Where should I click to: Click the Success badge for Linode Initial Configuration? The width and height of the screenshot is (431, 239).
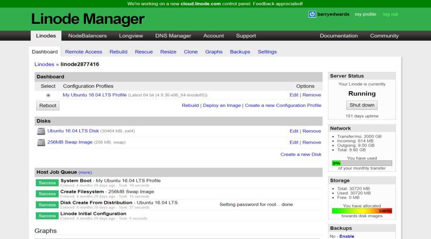(x=47, y=216)
